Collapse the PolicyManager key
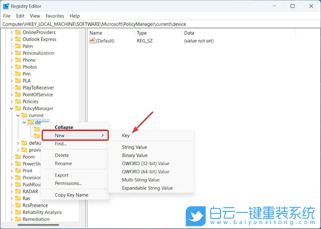The width and height of the screenshot is (321, 229). [x=12, y=108]
